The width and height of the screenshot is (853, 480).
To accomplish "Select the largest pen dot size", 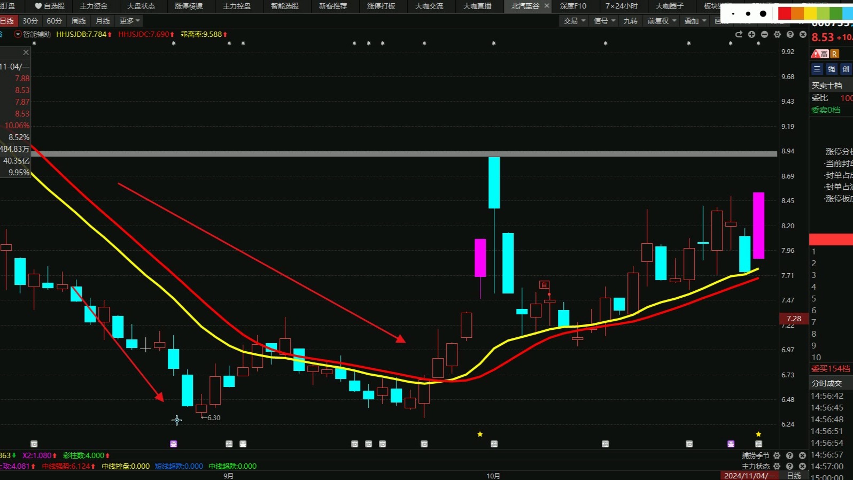I will [x=763, y=14].
